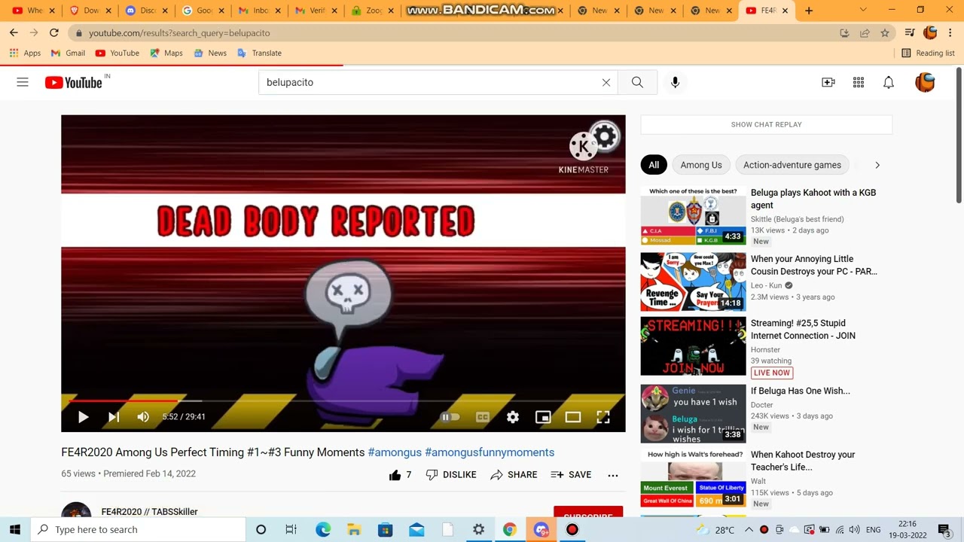Click the magnifier search button

[x=637, y=82]
